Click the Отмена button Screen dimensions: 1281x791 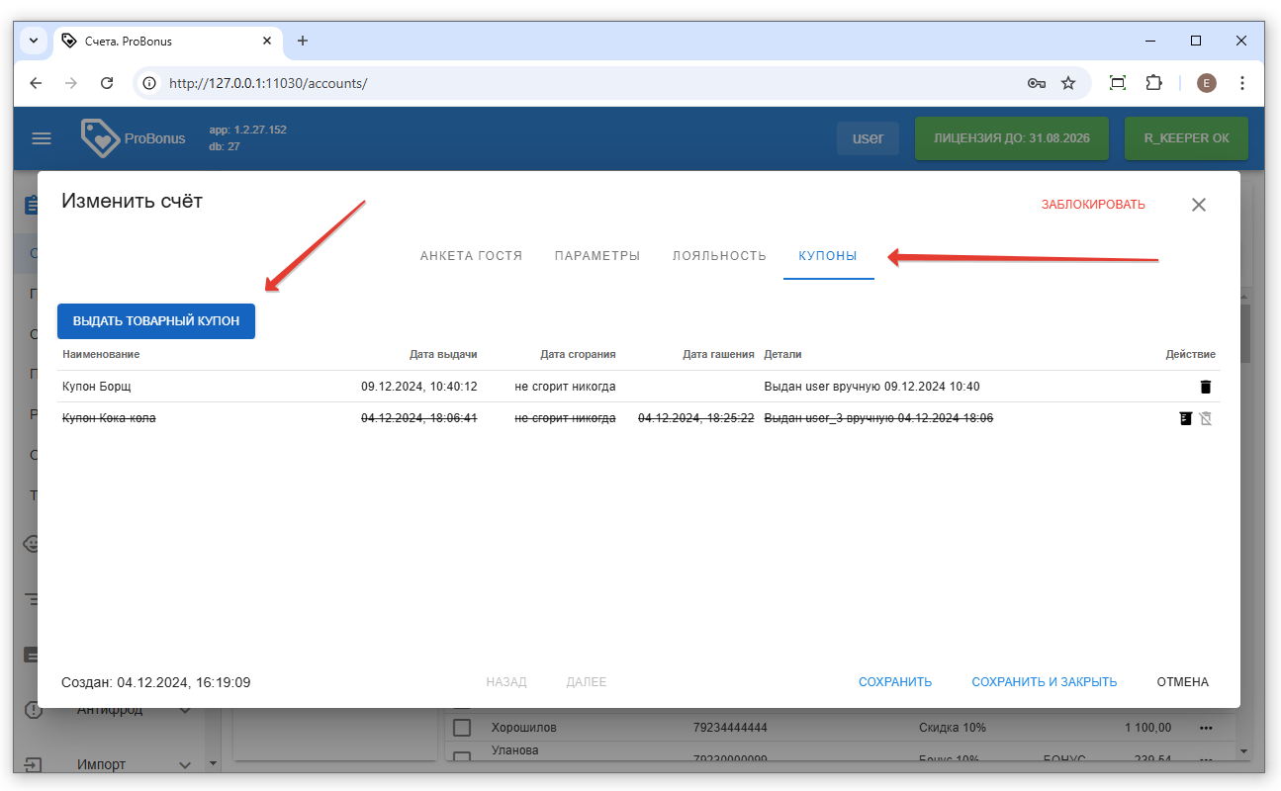(x=1183, y=682)
